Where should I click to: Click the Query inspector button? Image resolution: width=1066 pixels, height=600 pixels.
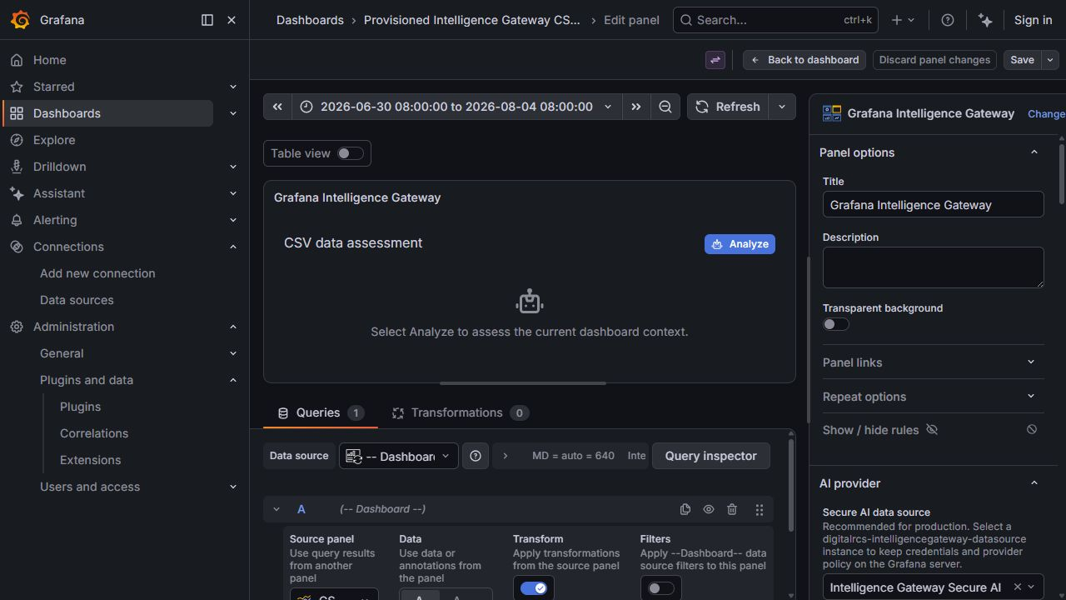pos(711,456)
